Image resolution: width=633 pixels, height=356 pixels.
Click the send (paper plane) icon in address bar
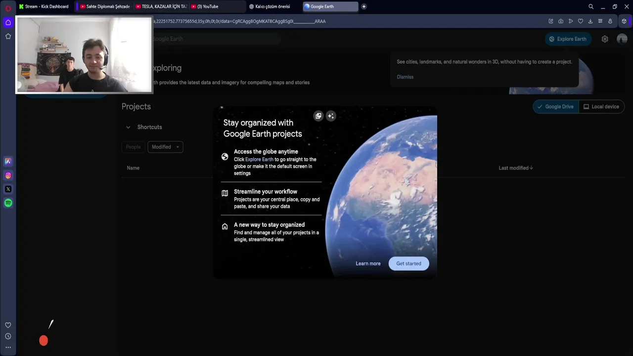571,21
